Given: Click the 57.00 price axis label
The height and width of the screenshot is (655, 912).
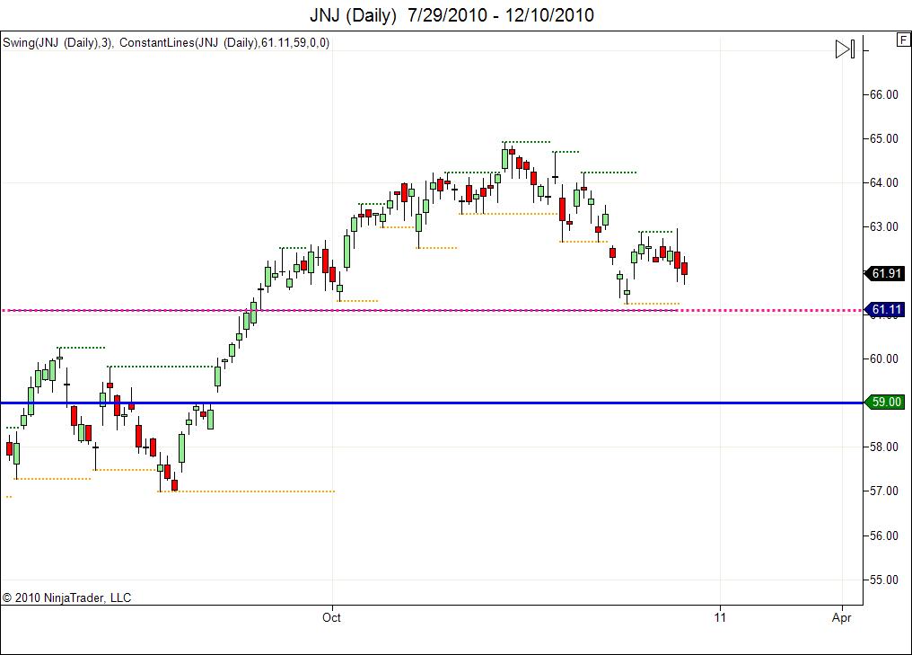Looking at the screenshot, I should pyautogui.click(x=883, y=491).
